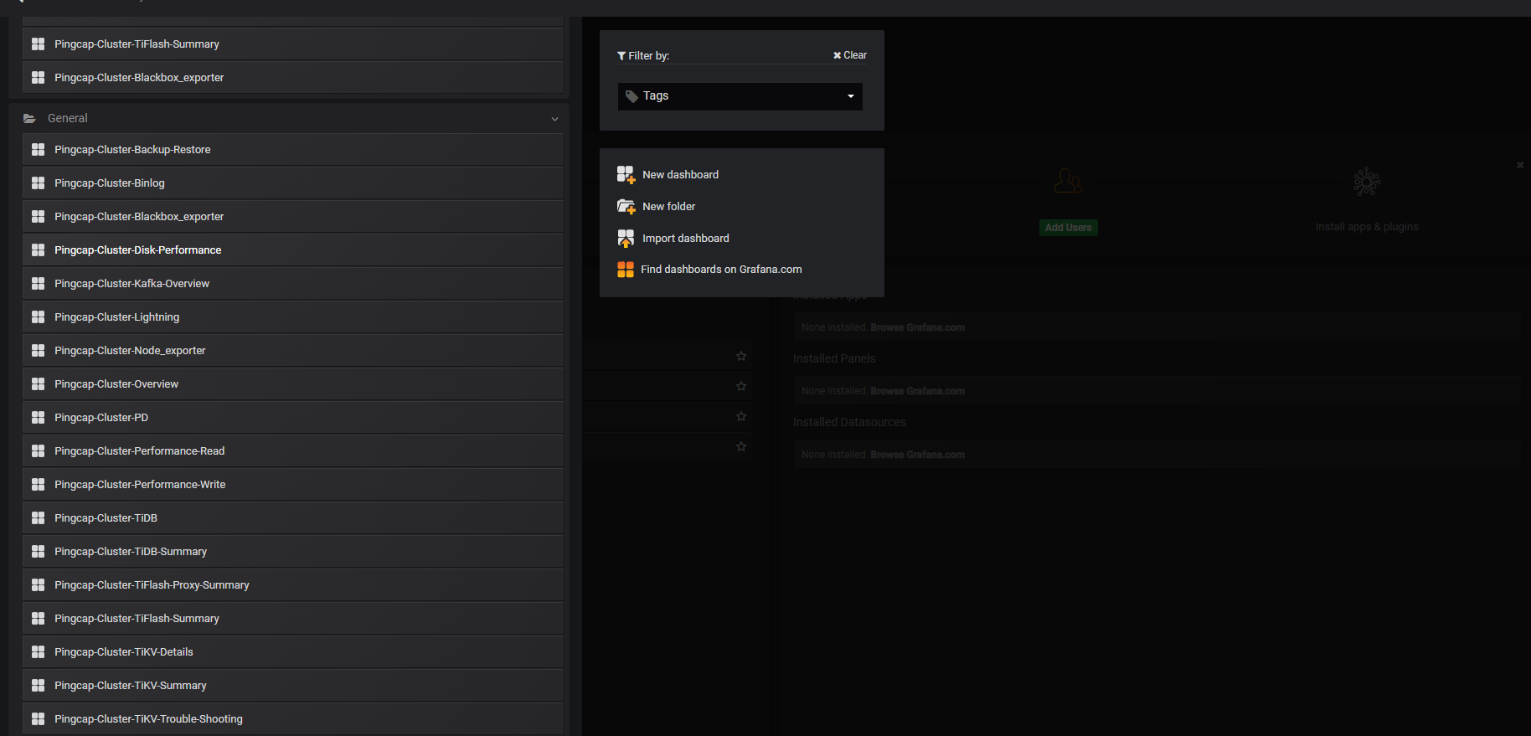Click the New dashboard icon
Viewport: 1531px width, 736px height.
(x=626, y=174)
